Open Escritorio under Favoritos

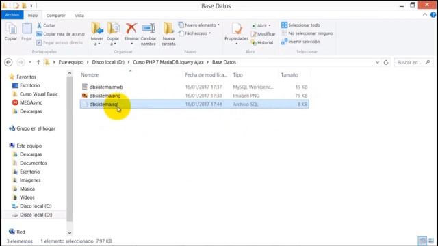(x=29, y=85)
